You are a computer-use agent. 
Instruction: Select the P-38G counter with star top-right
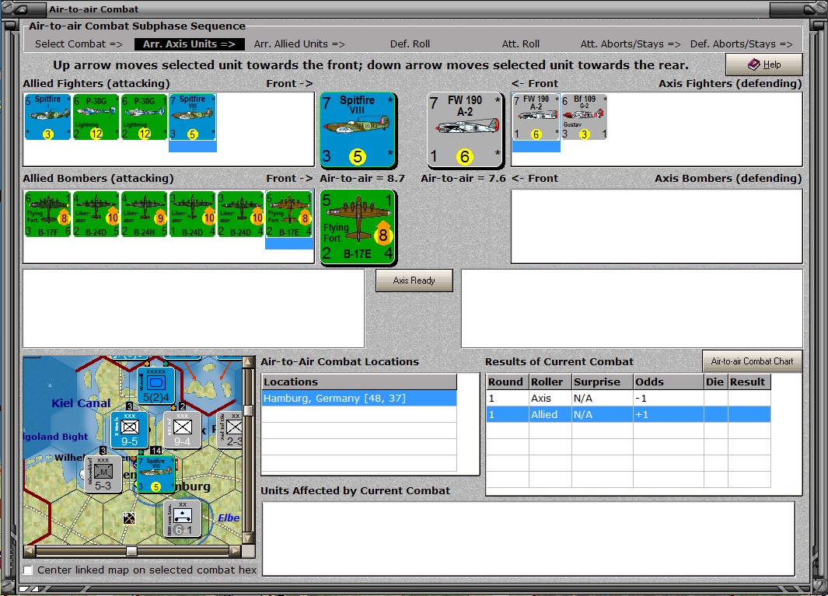pos(96,117)
